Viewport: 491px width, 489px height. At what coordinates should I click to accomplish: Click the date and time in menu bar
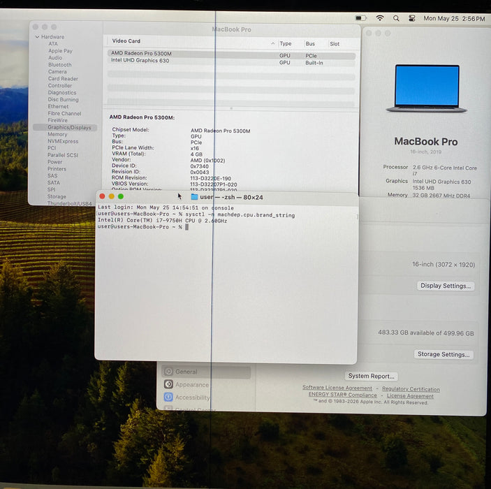[454, 18]
